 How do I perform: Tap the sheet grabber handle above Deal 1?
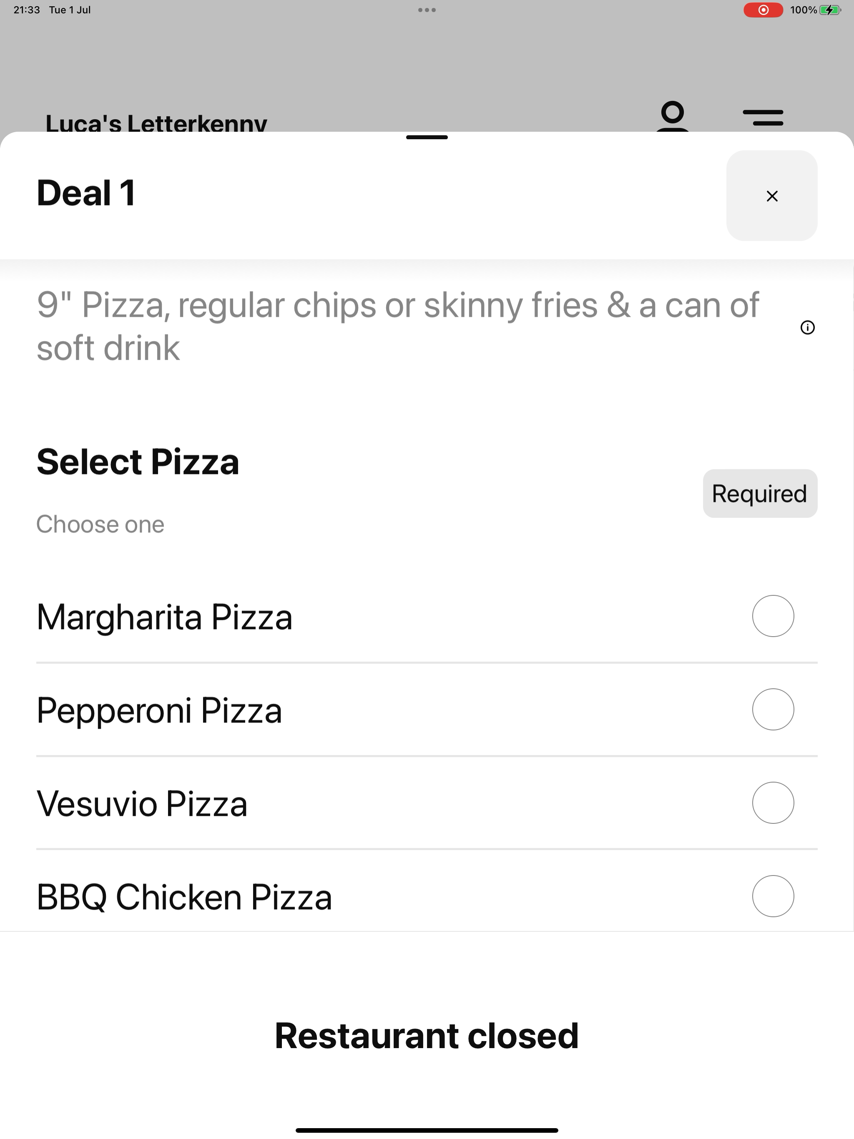pos(427,138)
